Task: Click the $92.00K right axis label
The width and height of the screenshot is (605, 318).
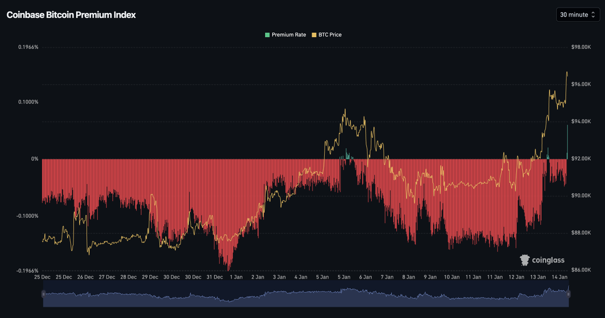Action: pos(581,159)
